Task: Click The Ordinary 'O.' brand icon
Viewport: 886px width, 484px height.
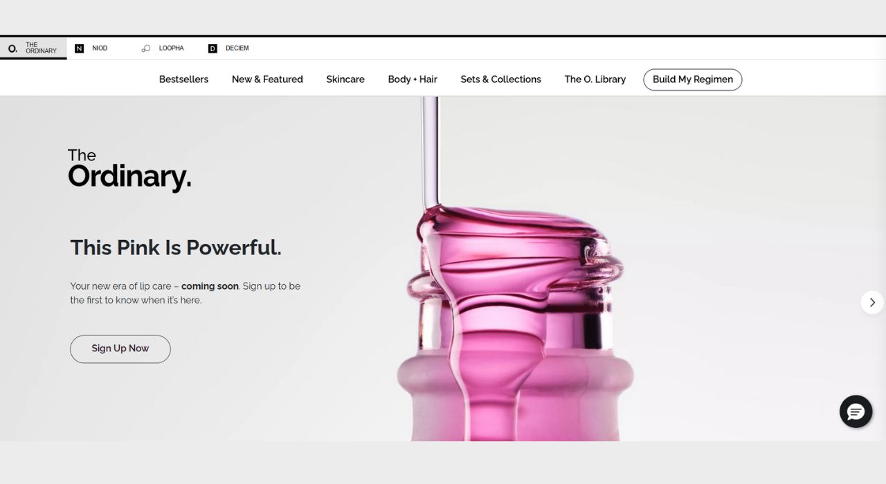Action: (12, 48)
